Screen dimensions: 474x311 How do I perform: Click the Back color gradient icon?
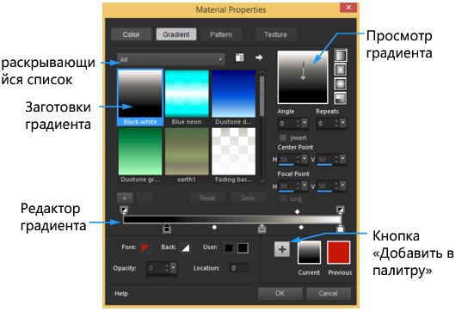pyautogui.click(x=185, y=248)
